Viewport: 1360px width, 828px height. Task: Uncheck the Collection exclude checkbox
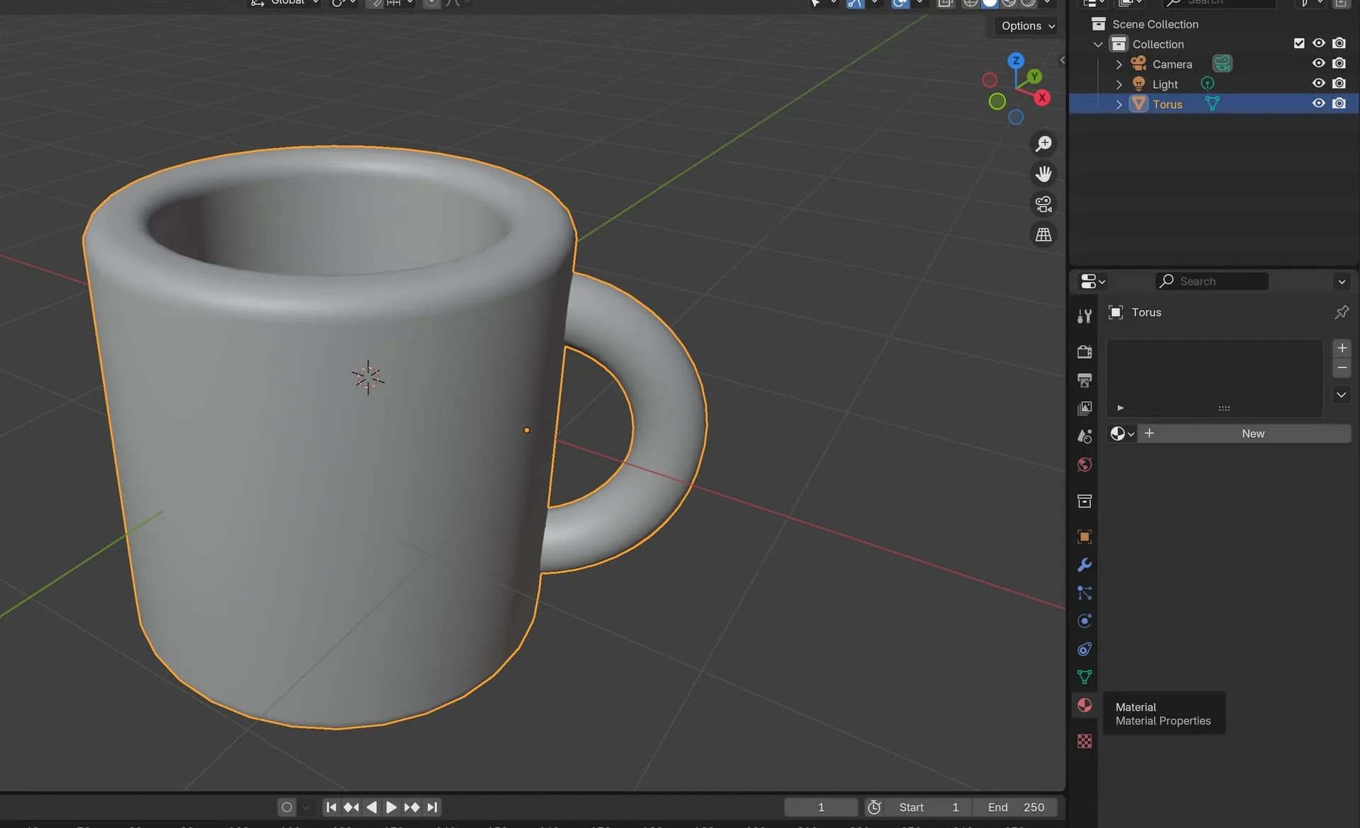tap(1299, 43)
